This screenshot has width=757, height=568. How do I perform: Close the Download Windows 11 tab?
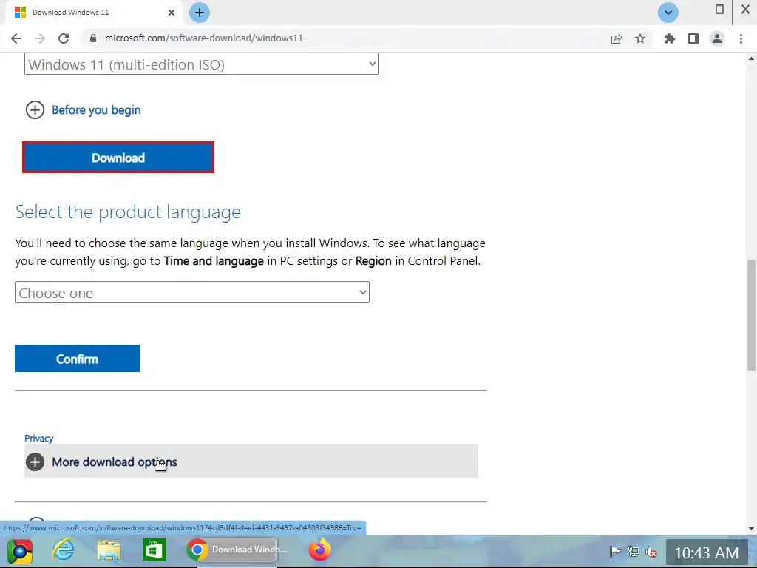tap(172, 13)
